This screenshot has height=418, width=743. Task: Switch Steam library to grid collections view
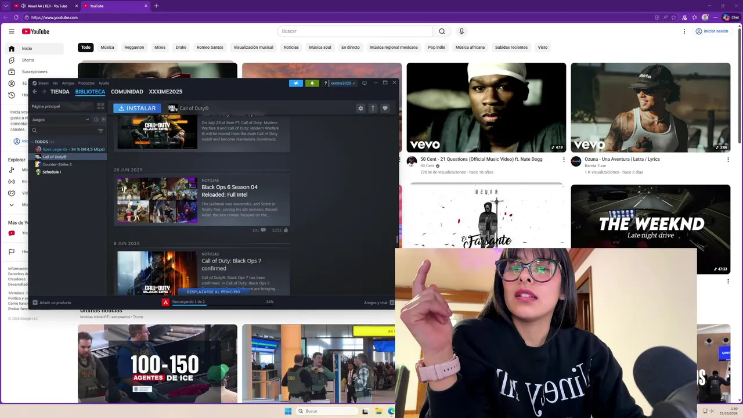pyautogui.click(x=100, y=107)
